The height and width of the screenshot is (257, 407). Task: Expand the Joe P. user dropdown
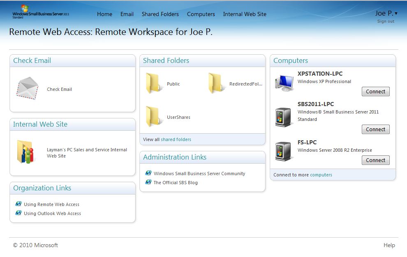[386, 13]
